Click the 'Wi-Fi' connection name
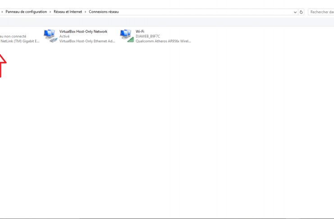This screenshot has width=334, height=219. (x=140, y=32)
